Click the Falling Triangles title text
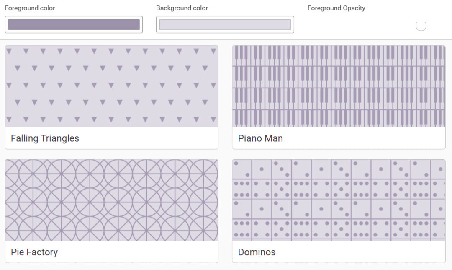This screenshot has width=452, height=270. tap(45, 138)
